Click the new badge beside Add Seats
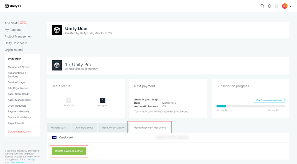The width and height of the screenshot is (297, 164). point(23,23)
